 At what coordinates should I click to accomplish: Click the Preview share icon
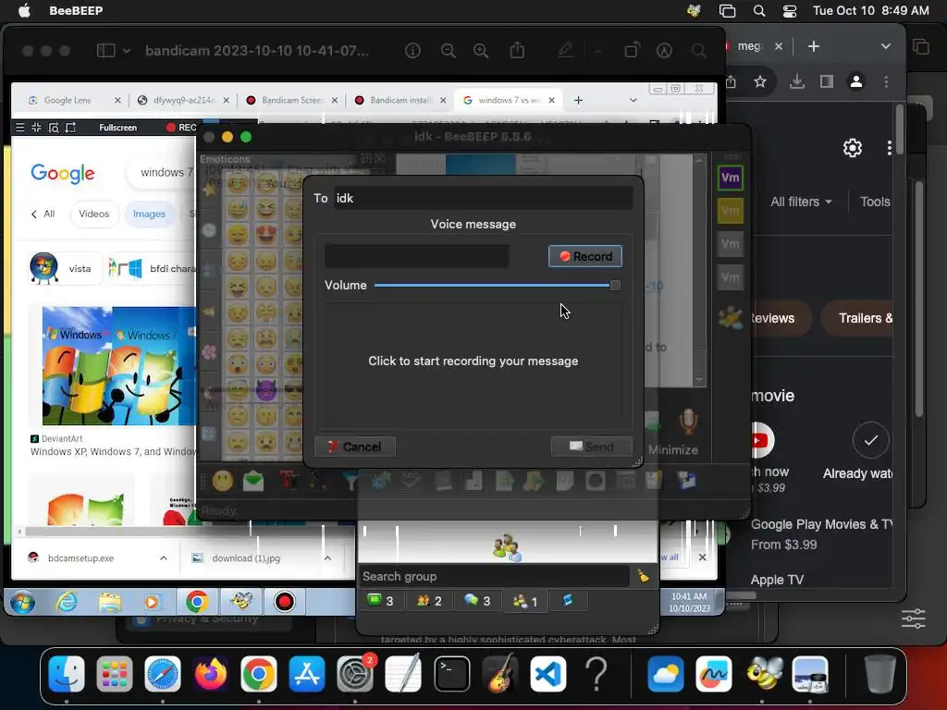517,50
